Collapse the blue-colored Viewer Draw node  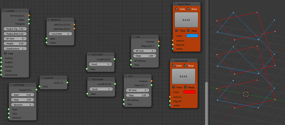pos(175,4)
